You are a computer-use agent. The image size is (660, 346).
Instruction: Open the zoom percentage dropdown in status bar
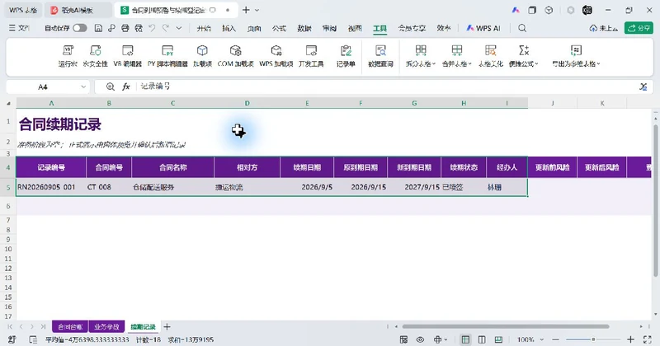(542, 339)
